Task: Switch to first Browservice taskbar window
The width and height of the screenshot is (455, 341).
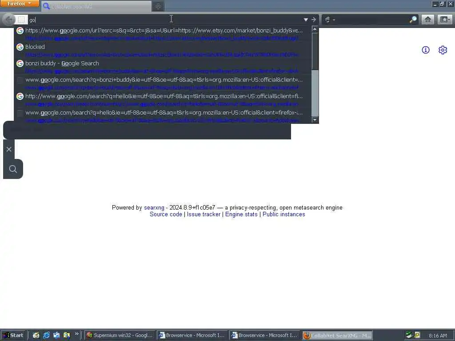Action: [192, 336]
